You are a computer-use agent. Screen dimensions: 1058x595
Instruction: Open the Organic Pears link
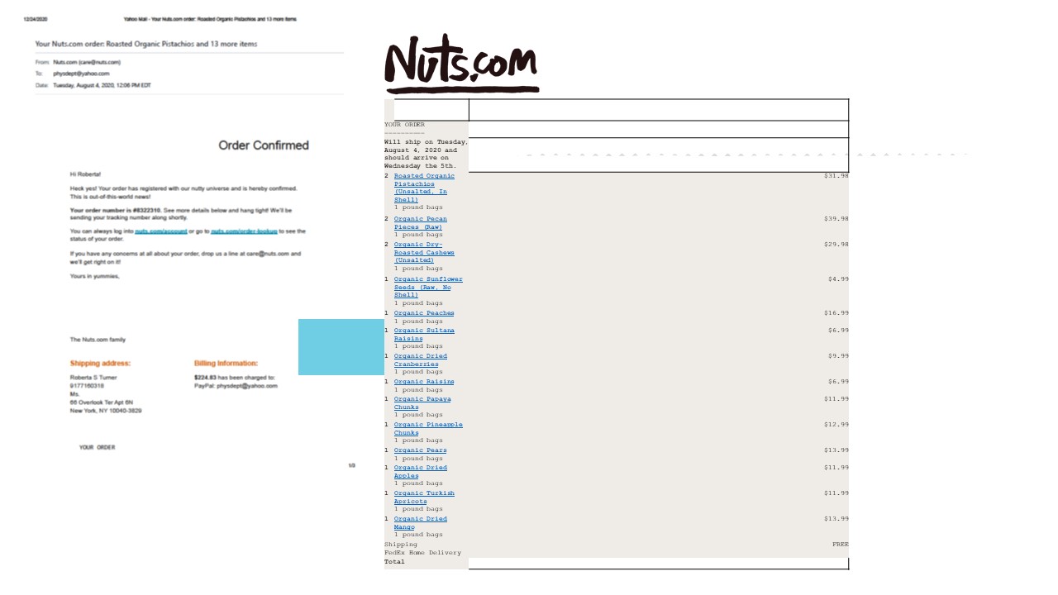coord(419,450)
